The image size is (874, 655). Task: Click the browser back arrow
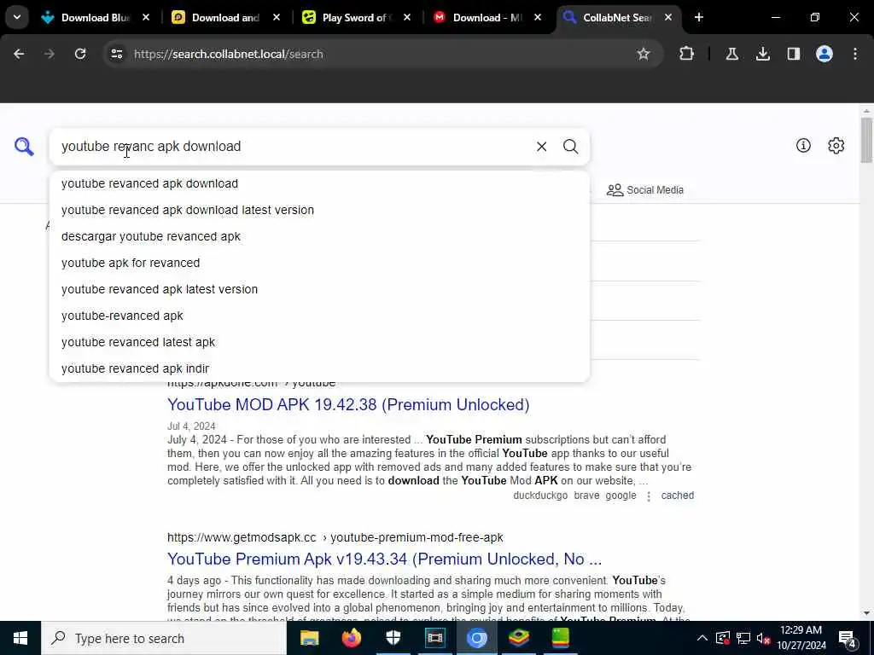pyautogui.click(x=19, y=54)
